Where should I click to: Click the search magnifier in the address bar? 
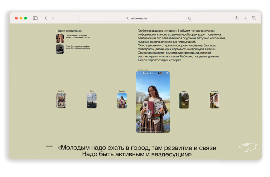point(127,18)
